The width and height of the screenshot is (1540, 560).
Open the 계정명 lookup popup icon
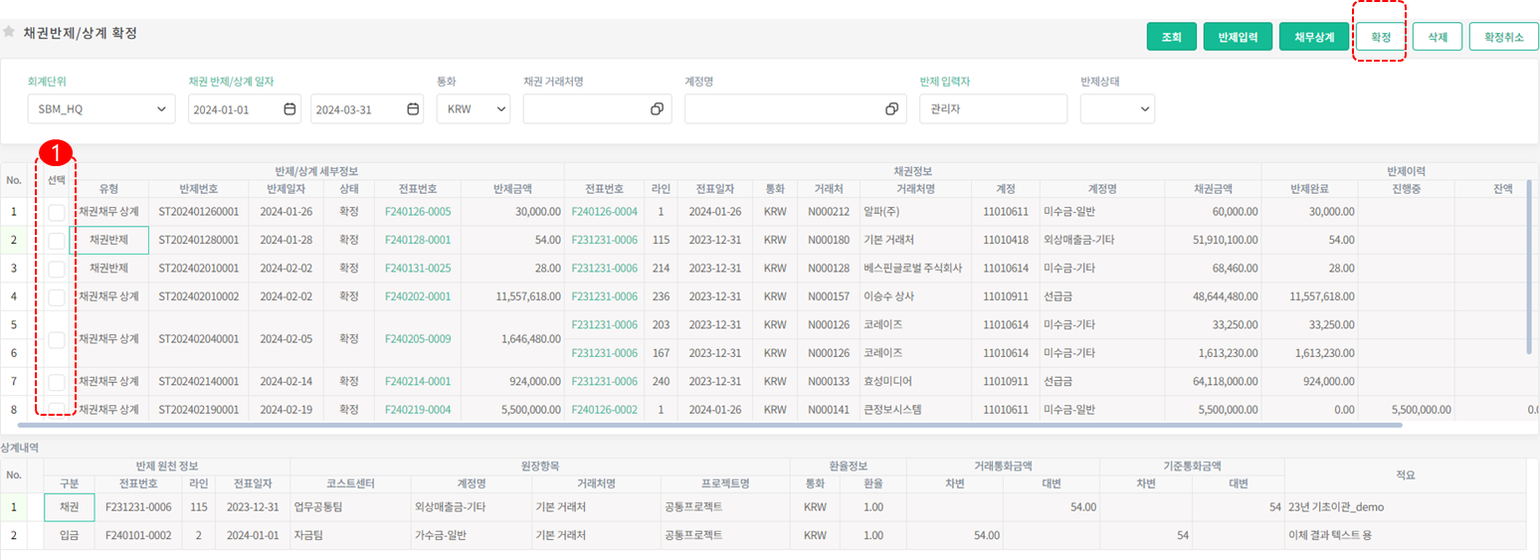coord(891,109)
